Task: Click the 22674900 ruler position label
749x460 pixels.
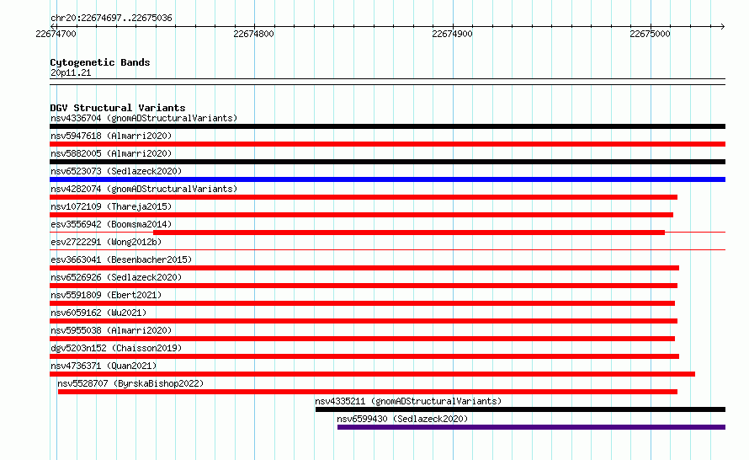Action: [452, 34]
